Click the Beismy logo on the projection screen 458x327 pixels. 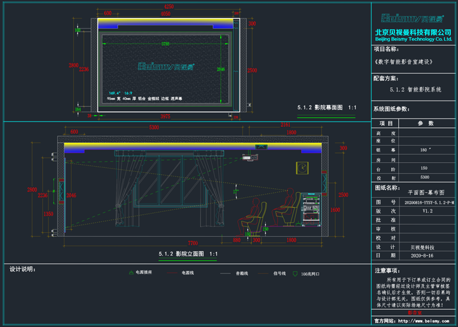(166, 66)
